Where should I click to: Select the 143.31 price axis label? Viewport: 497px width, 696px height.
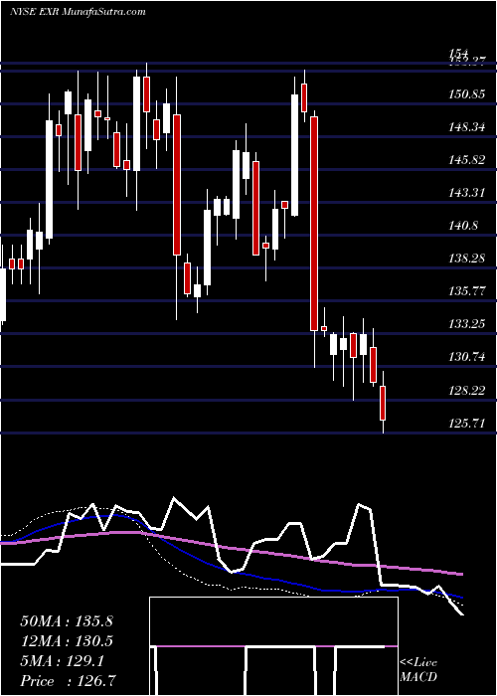coord(465,193)
